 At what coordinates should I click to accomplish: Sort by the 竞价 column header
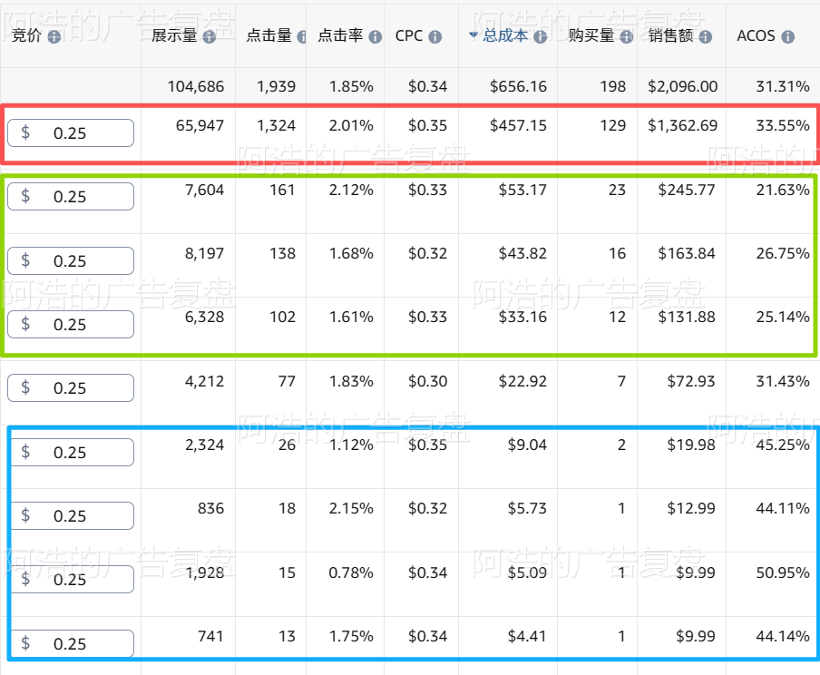click(x=26, y=35)
